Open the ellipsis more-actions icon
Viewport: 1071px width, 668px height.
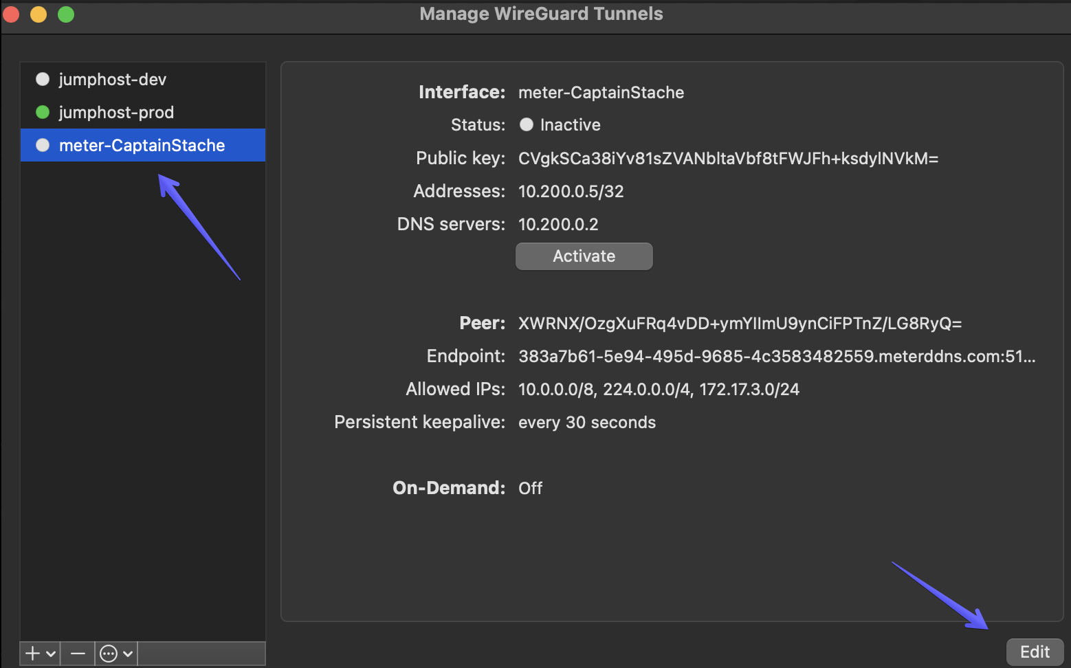[x=109, y=654]
